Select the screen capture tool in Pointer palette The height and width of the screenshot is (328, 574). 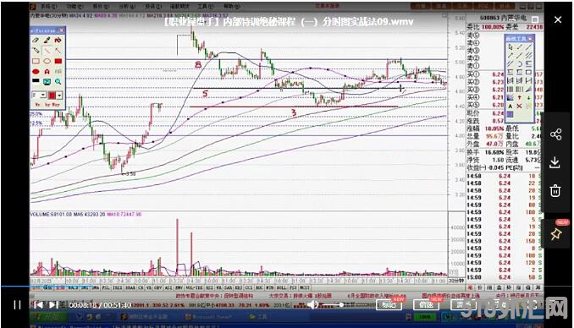coord(47,81)
